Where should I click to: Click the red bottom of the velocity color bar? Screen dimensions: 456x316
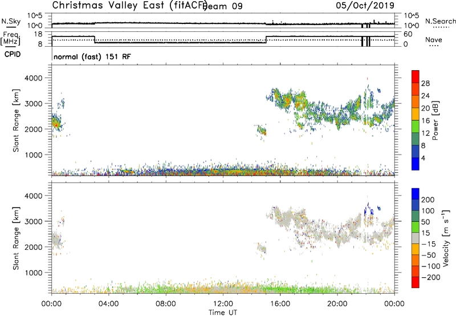click(416, 282)
